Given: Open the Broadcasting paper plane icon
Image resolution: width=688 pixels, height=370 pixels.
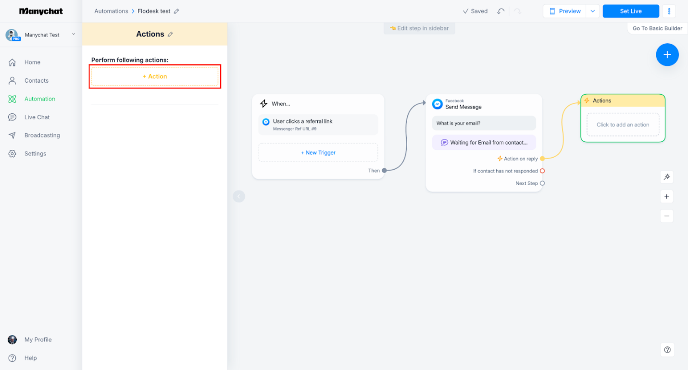Looking at the screenshot, I should pyautogui.click(x=13, y=135).
